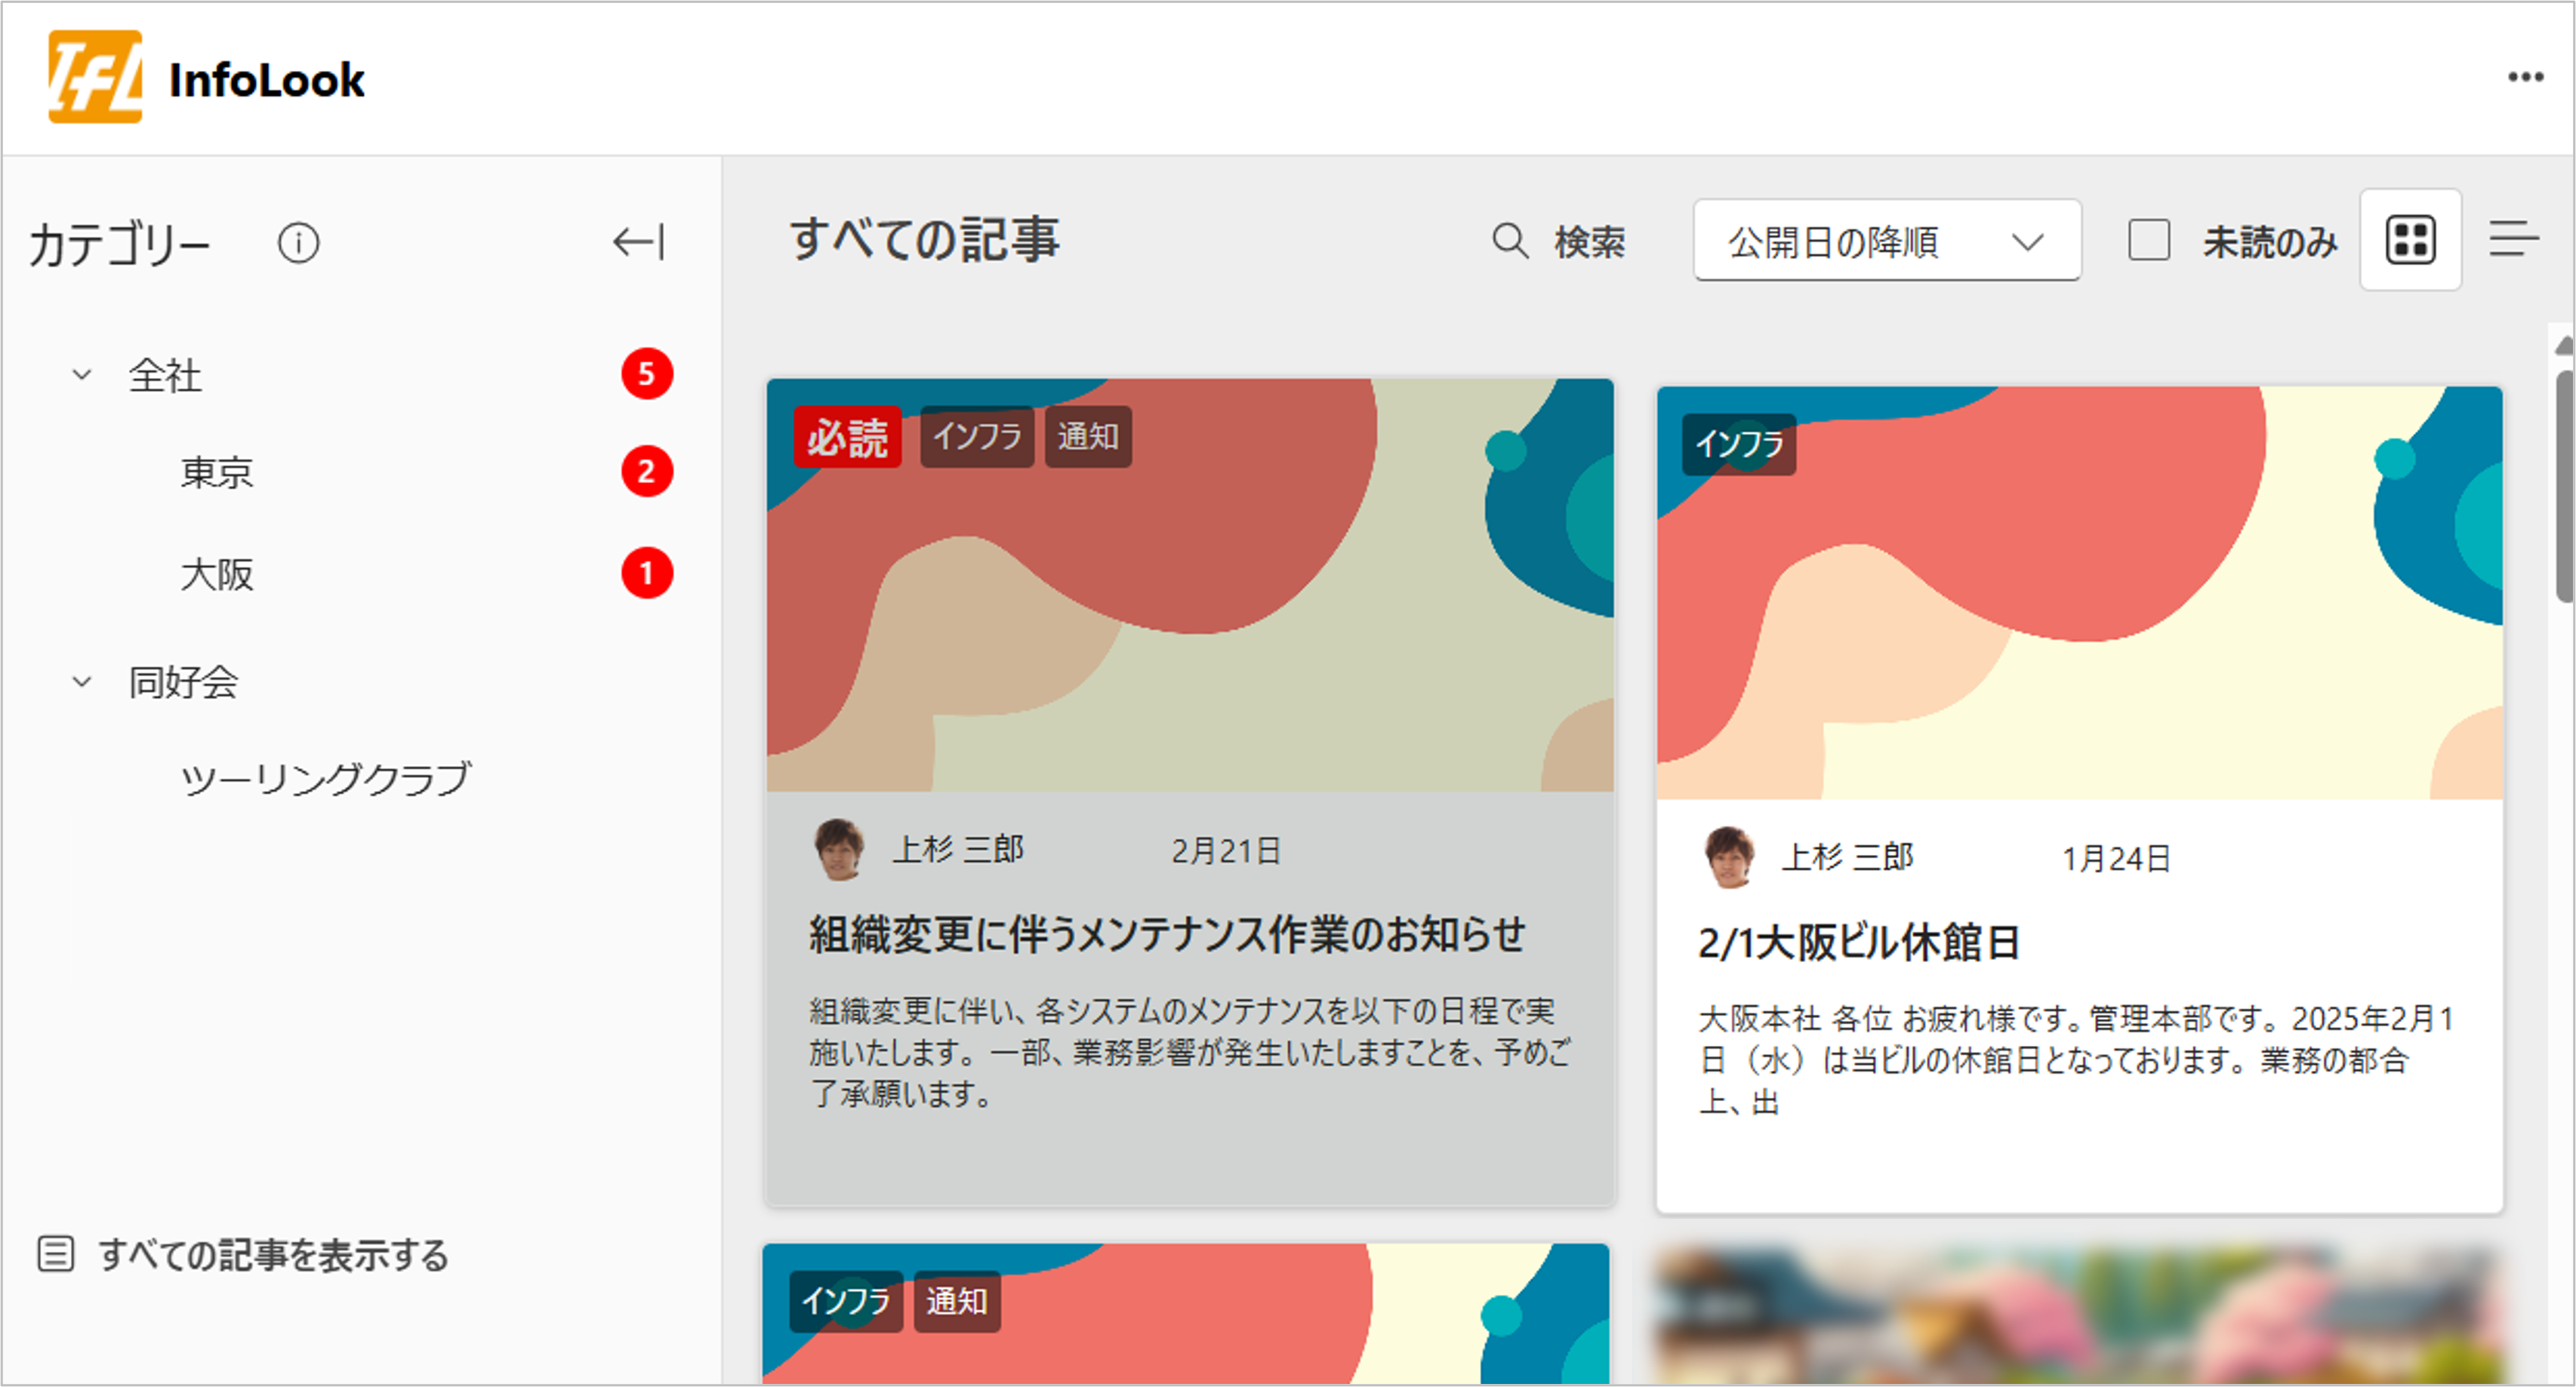Click すべての記事を表示する link
The image size is (2576, 1387).
tap(273, 1255)
